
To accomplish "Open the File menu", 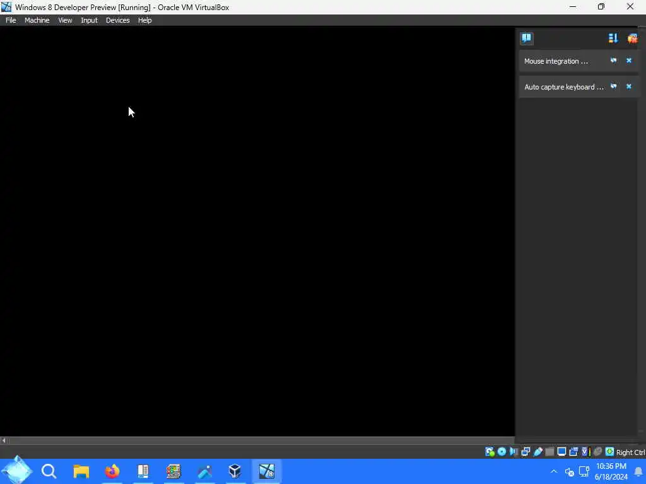I will point(11,20).
